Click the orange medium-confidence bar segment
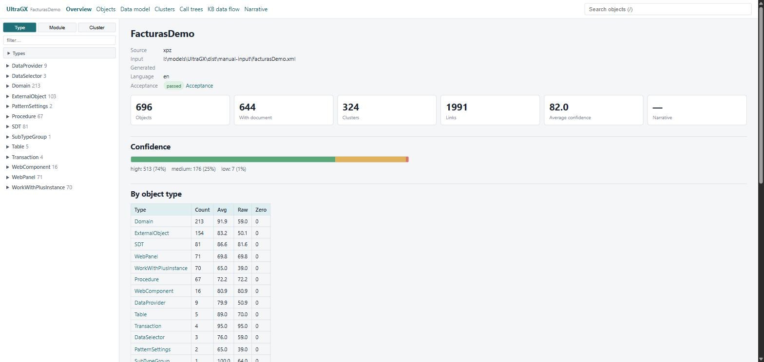Image resolution: width=764 pixels, height=362 pixels. pos(370,159)
